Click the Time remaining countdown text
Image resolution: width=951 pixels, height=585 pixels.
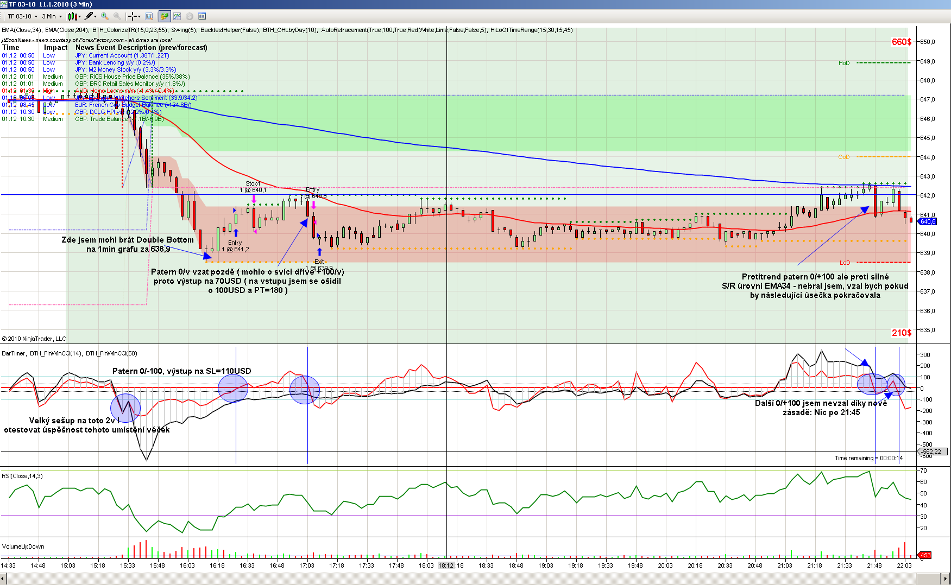coord(869,458)
